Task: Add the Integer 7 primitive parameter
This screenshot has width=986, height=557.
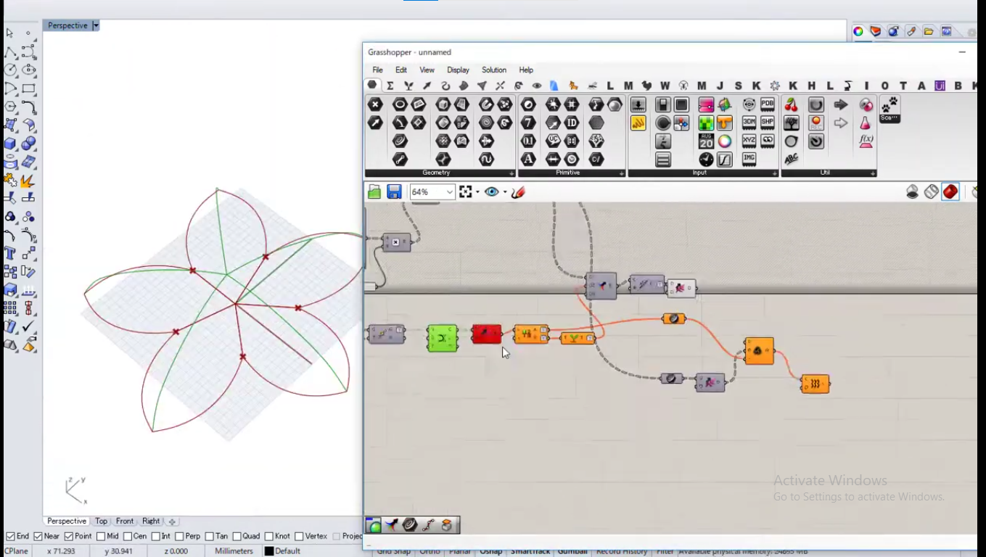Action: coord(528,123)
